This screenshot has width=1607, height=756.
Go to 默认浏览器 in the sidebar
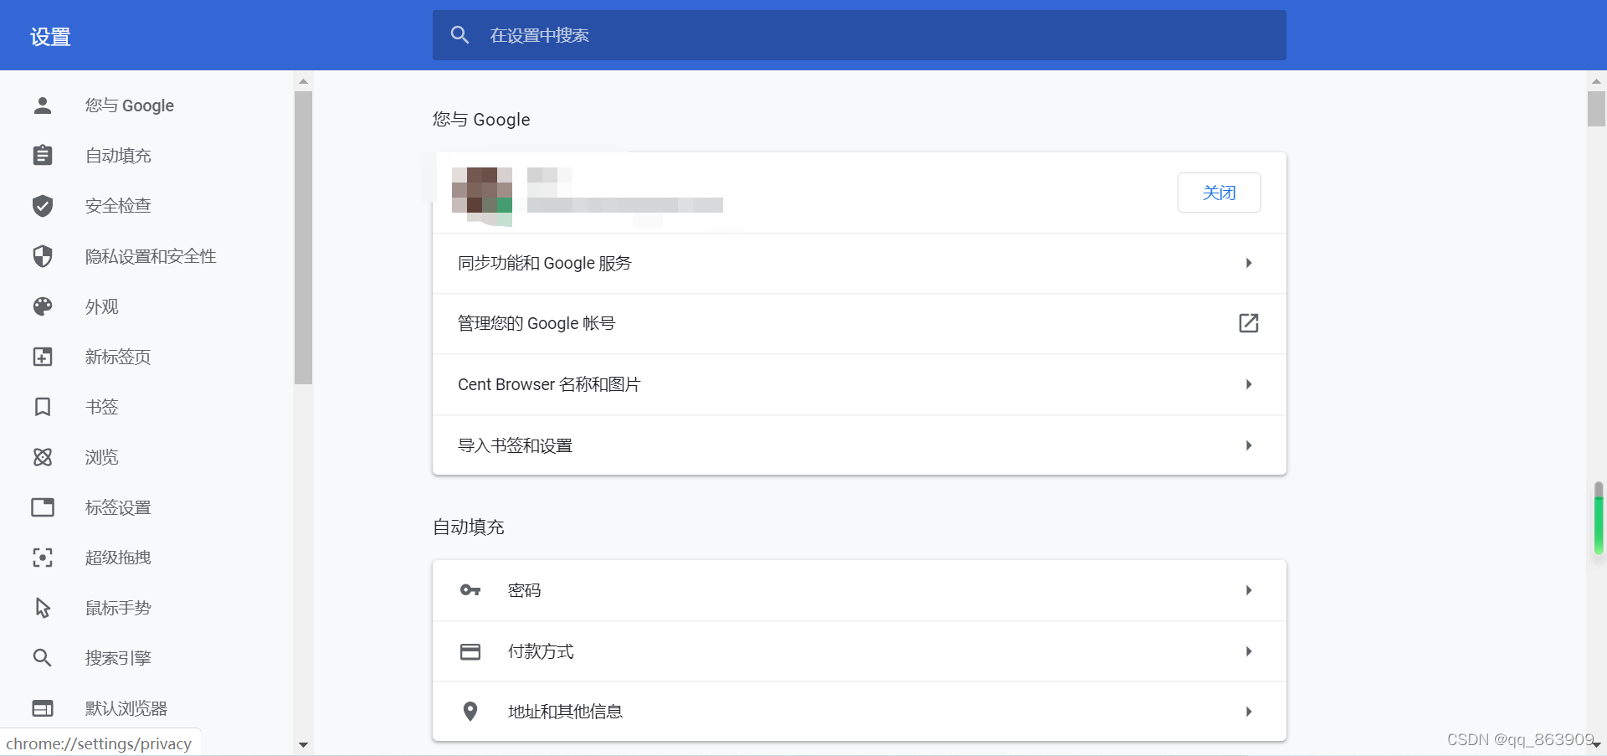pos(126,708)
